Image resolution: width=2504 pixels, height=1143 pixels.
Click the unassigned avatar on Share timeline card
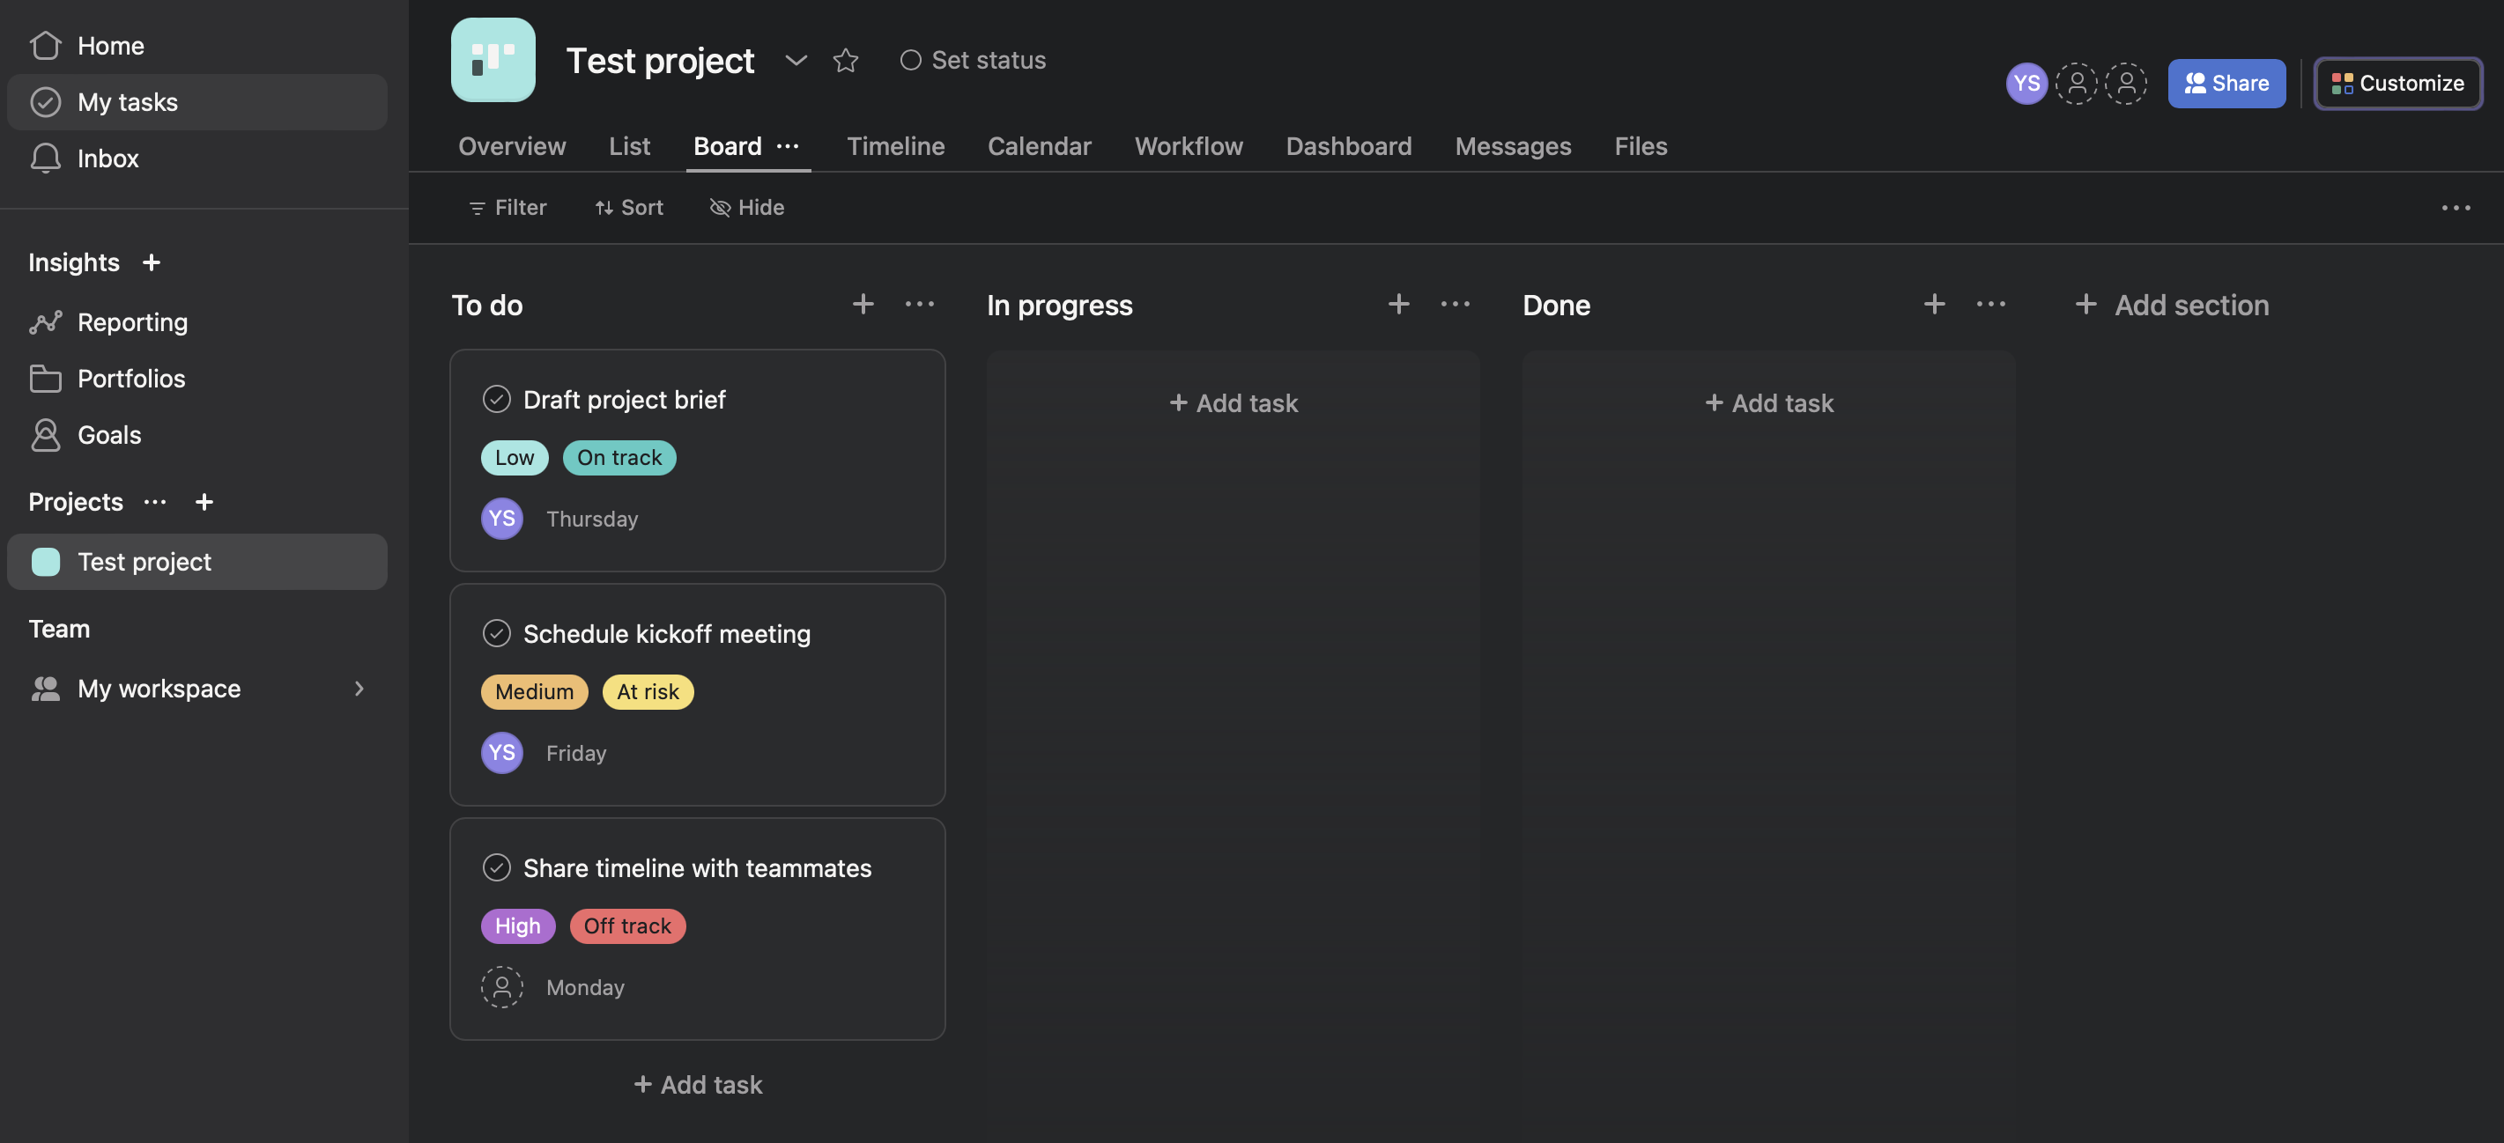point(501,986)
